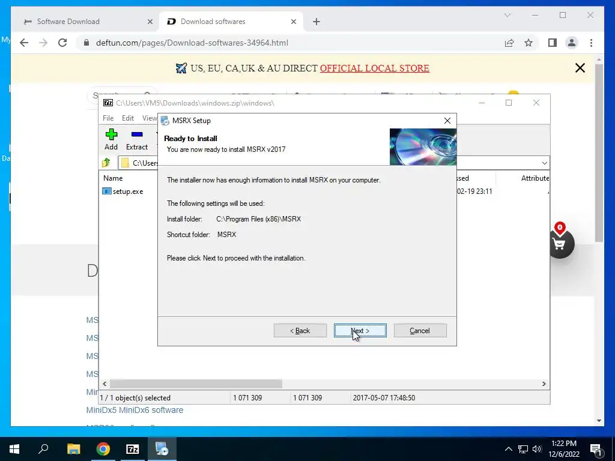
Task: Close Software Download tab
Action: tap(150, 22)
